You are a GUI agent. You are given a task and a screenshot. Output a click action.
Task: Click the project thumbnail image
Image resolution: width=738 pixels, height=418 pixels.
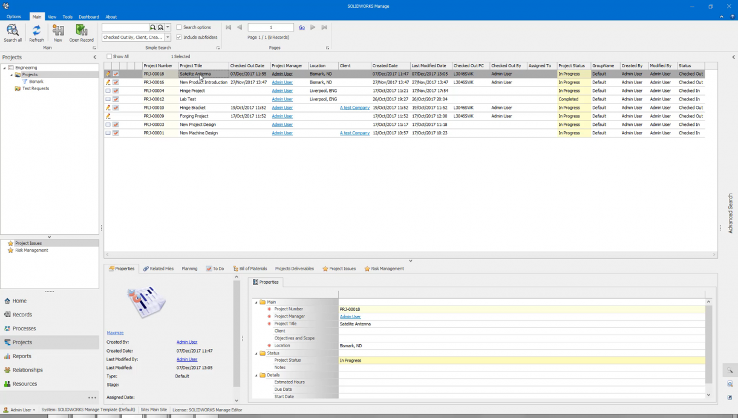[146, 302]
